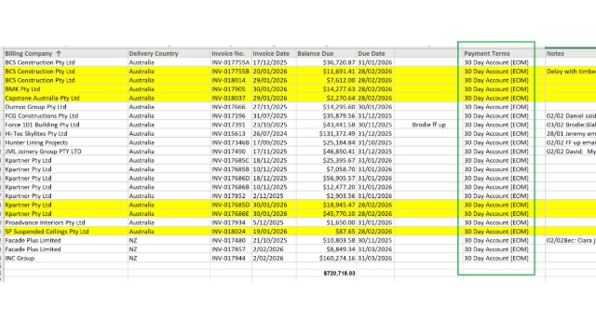Click the Invoice No. header cell
596x335 pixels.
(x=231, y=54)
